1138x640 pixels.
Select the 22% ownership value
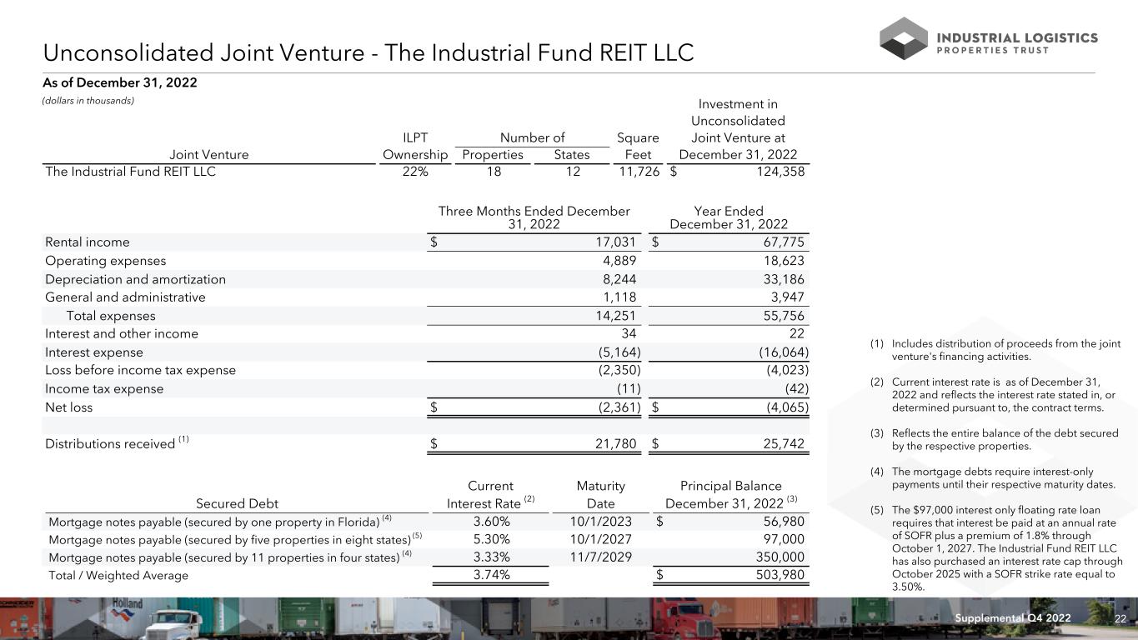[415, 172]
